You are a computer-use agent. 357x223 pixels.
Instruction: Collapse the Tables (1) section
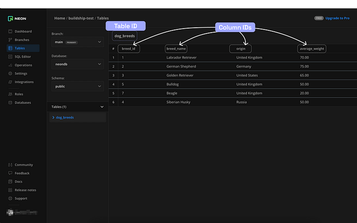point(102,107)
